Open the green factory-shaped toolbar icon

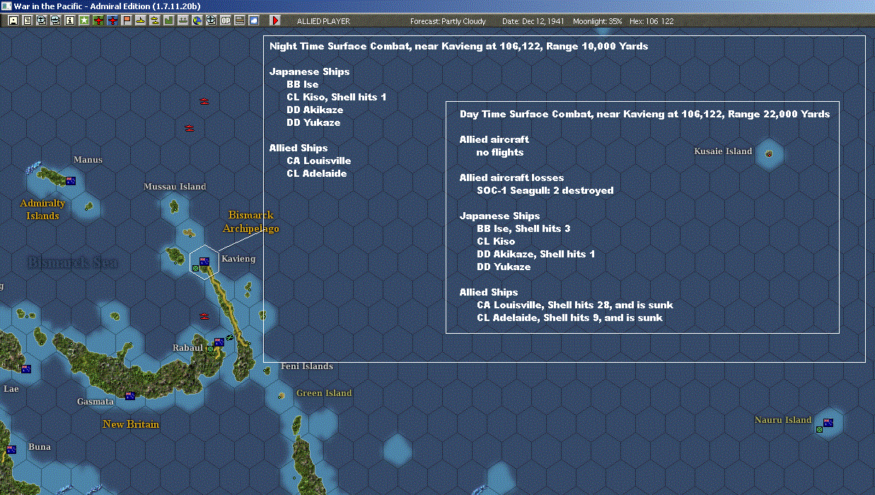pos(168,21)
